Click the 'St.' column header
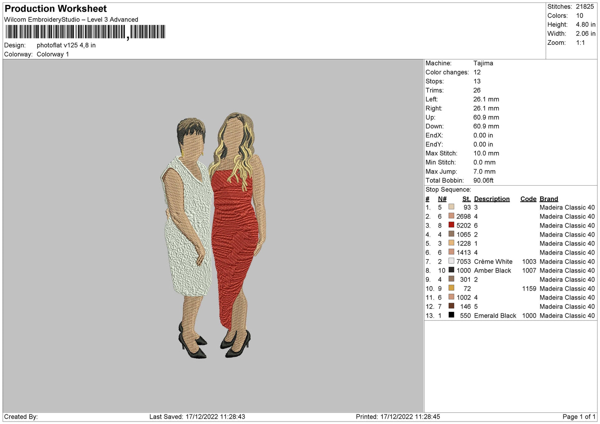 click(466, 199)
